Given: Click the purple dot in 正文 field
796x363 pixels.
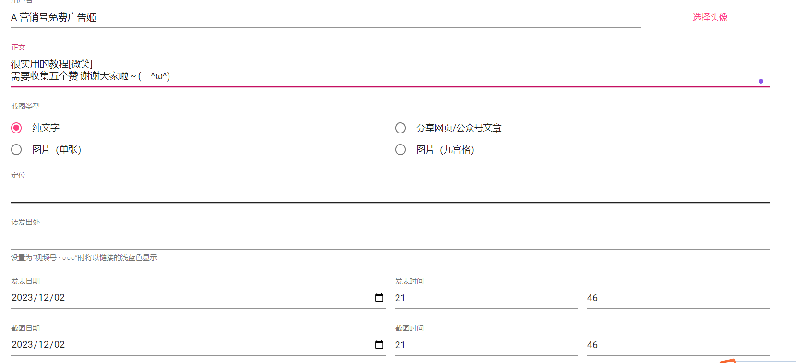Looking at the screenshot, I should 761,81.
